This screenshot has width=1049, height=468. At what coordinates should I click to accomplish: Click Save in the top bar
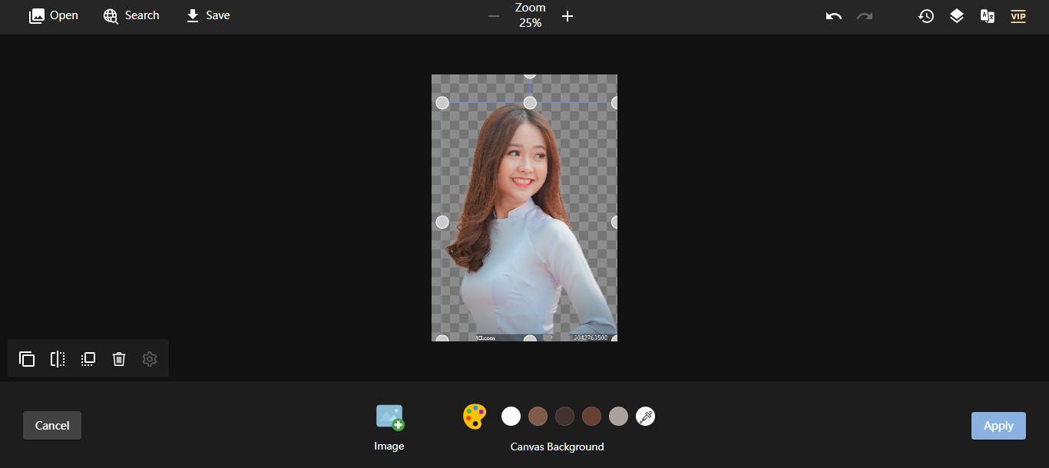[x=208, y=15]
